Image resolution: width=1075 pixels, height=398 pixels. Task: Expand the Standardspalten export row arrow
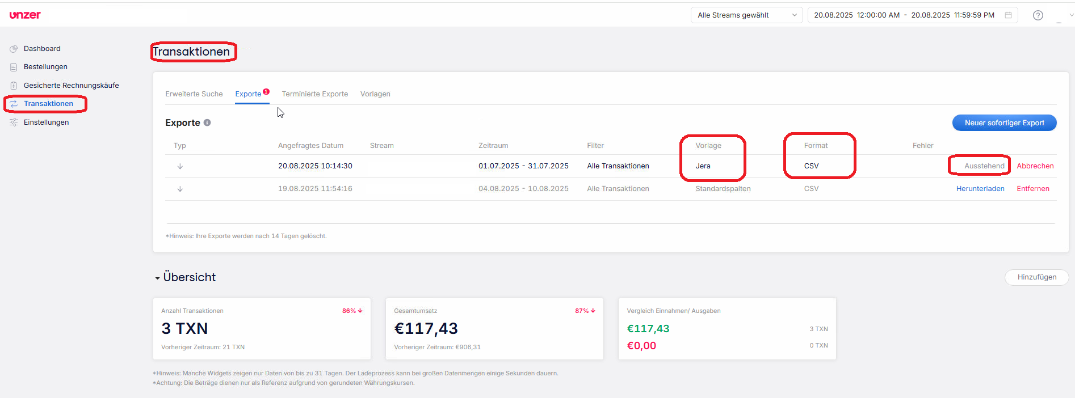coord(180,189)
